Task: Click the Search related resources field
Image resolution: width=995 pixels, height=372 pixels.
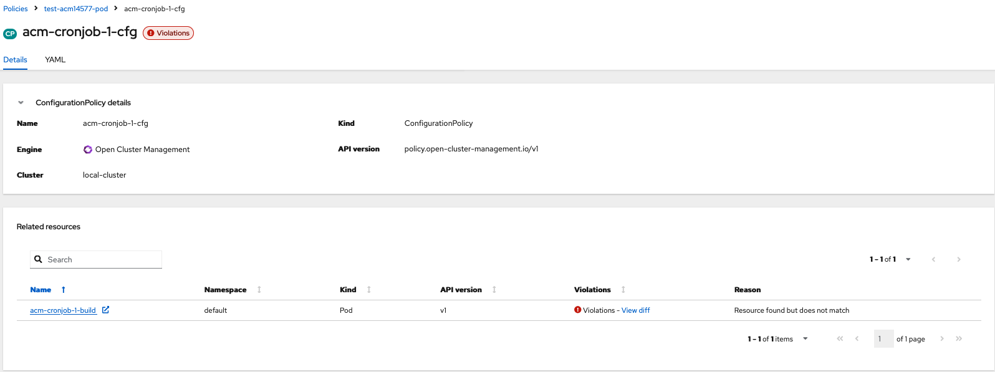Action: 100,260
